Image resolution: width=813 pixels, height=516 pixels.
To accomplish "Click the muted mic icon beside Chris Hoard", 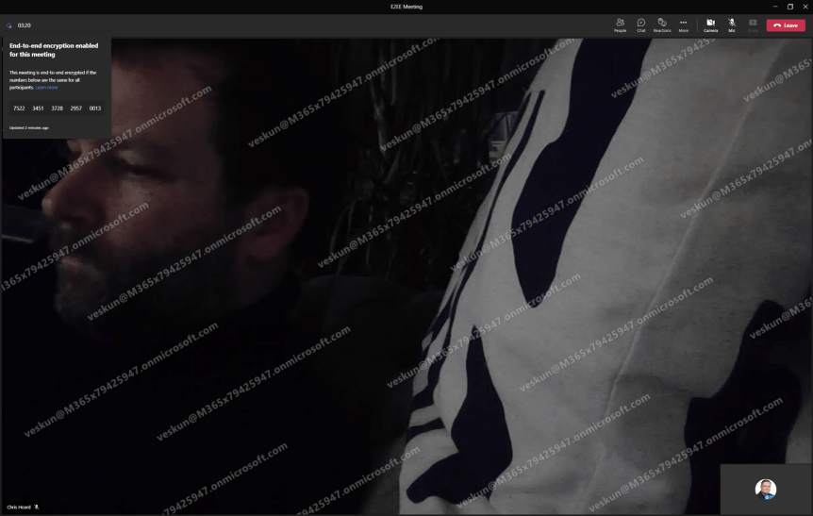I will pos(37,508).
